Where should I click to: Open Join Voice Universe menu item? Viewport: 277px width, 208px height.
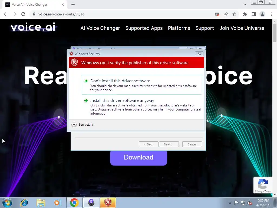coord(242,28)
